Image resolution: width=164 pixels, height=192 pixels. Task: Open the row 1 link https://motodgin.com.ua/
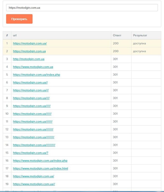pos(30,44)
